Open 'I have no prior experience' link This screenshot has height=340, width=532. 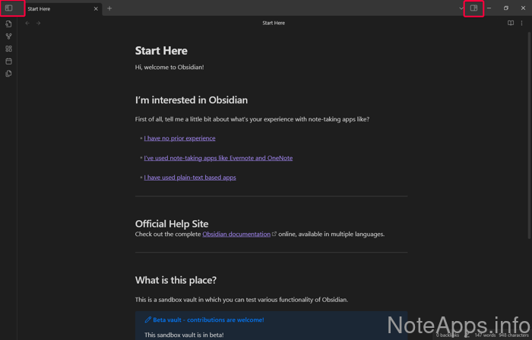pos(179,138)
